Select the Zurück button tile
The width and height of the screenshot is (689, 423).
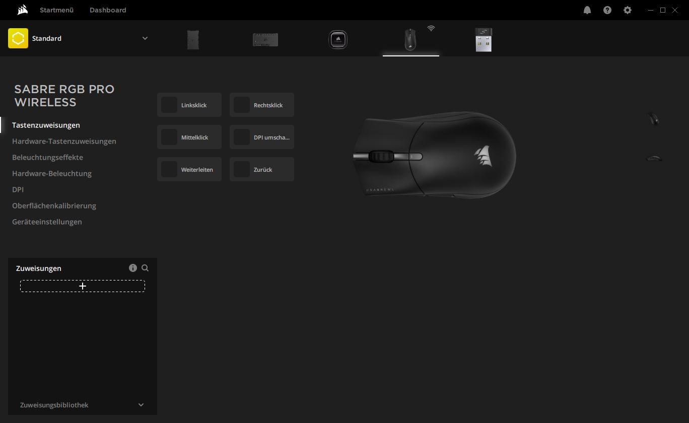[262, 169]
